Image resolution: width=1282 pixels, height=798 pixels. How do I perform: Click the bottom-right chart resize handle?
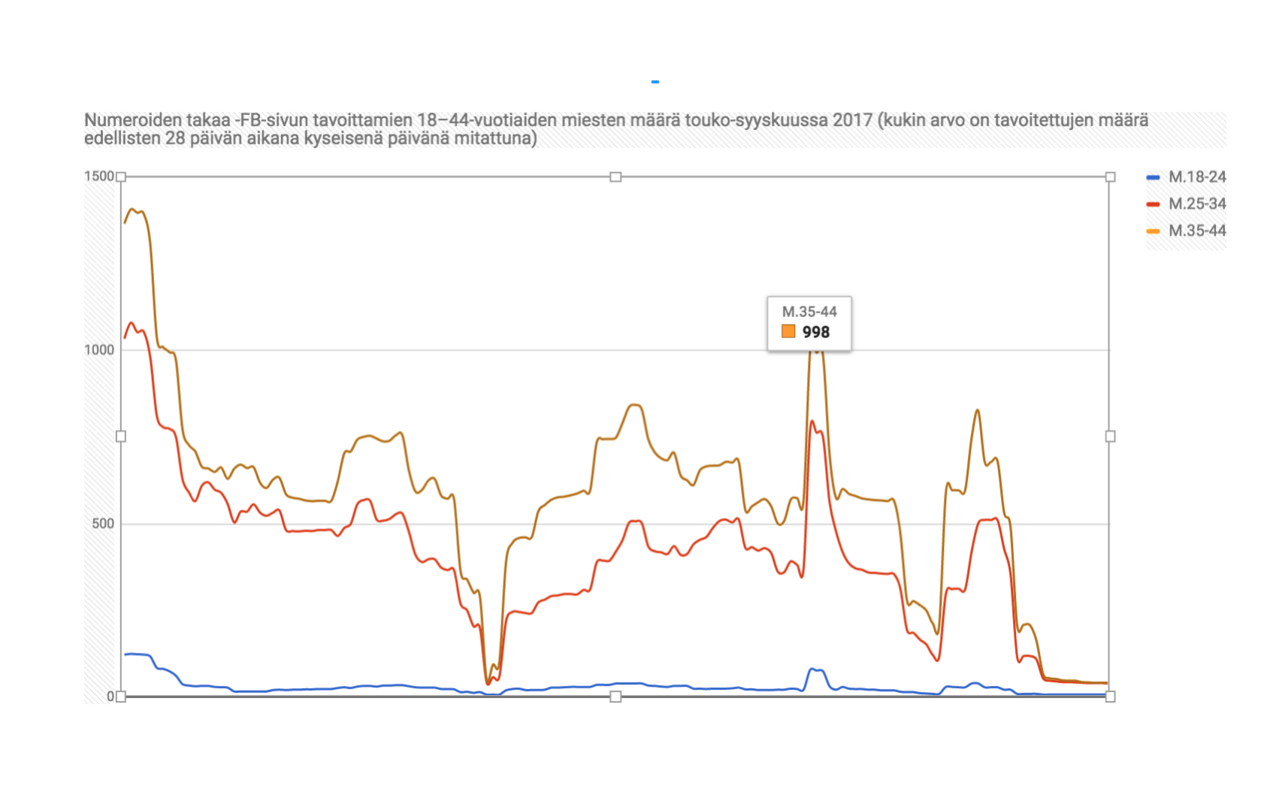pyautogui.click(x=1110, y=697)
